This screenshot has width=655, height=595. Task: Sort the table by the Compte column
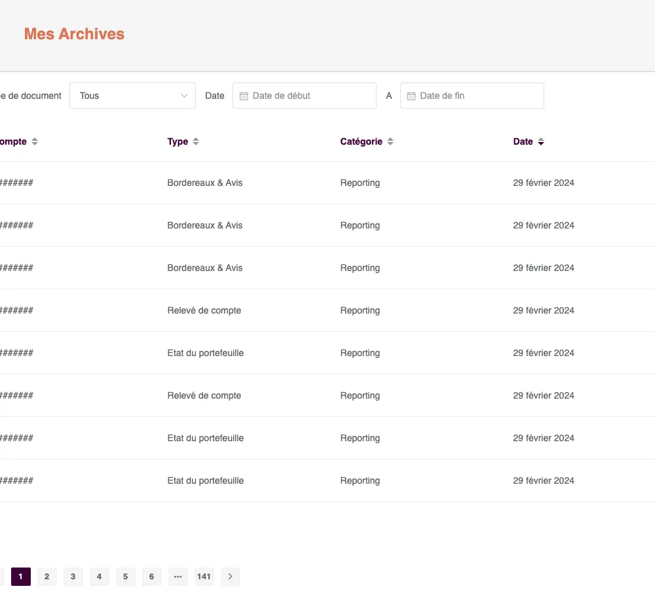point(34,141)
